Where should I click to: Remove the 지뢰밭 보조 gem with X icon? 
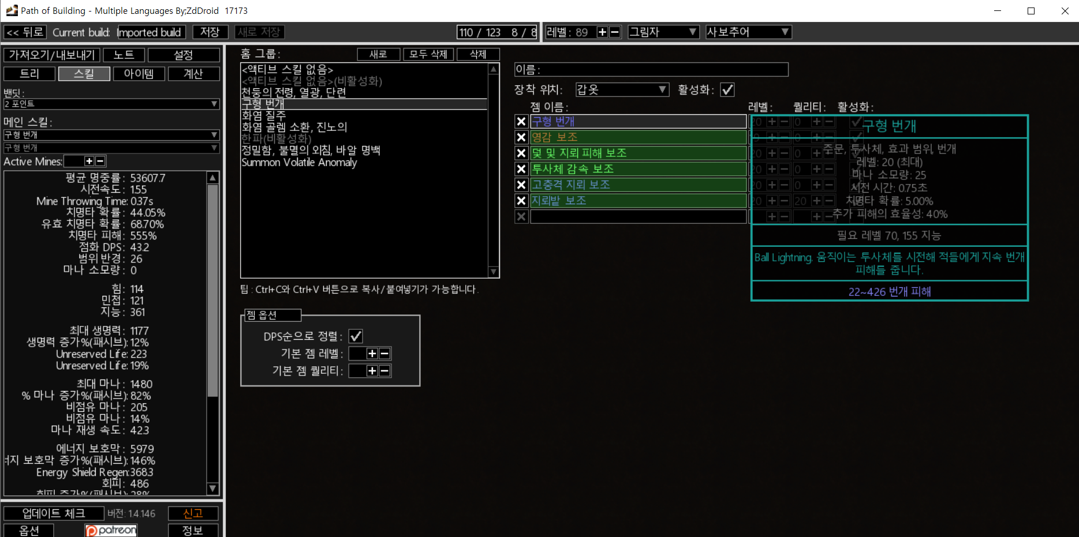pos(521,201)
